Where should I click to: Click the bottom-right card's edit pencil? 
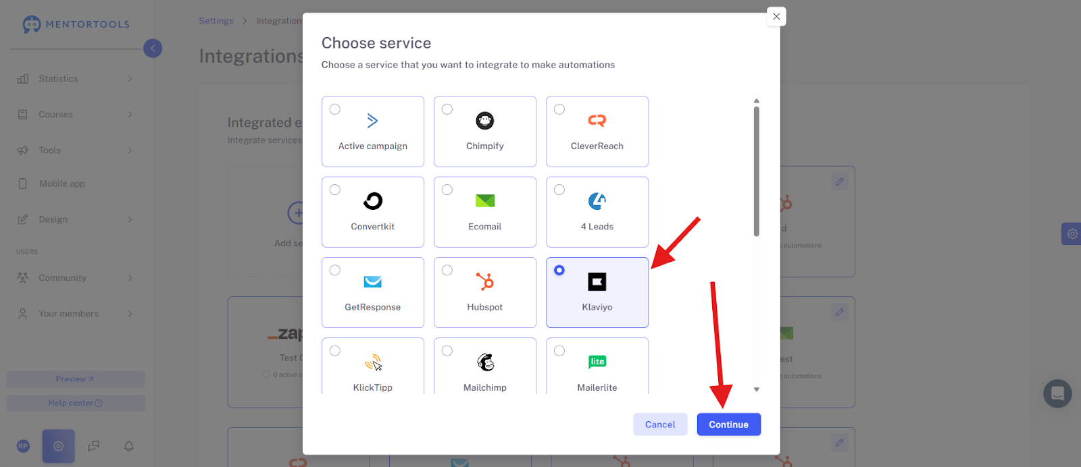point(839,443)
